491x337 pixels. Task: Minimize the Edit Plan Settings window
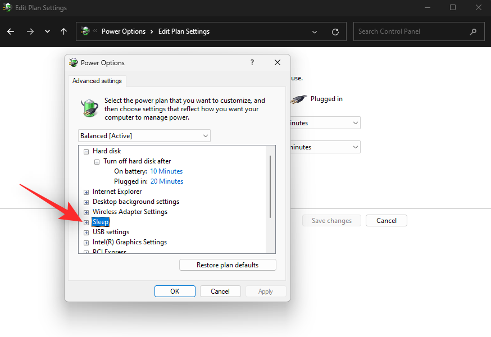(428, 7)
